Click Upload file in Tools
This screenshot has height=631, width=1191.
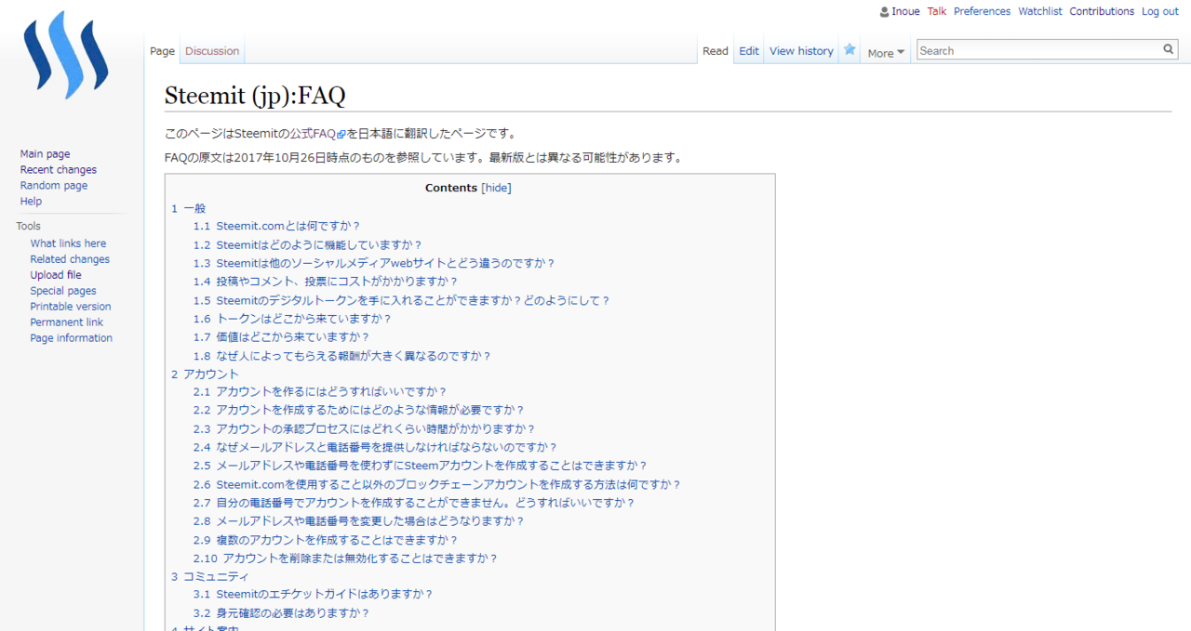click(56, 275)
